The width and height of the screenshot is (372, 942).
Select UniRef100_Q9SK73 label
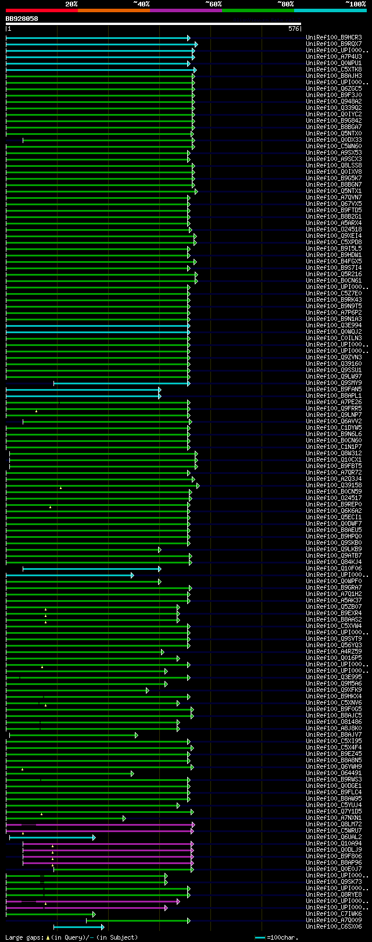point(334,882)
